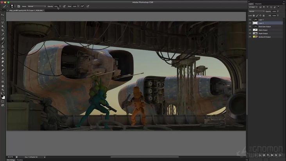
Task: Open brush Flow slider arrow
Action: point(78,6)
